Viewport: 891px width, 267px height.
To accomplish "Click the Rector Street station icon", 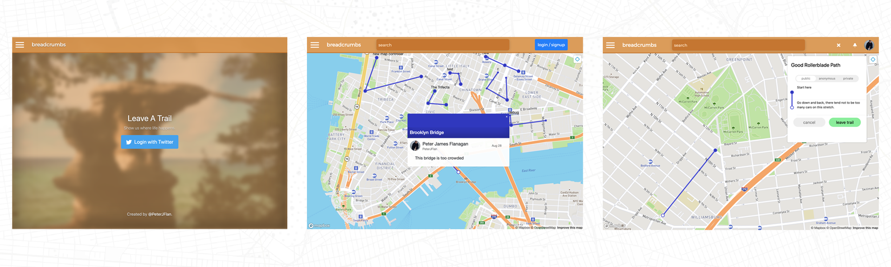I will 355,169.
